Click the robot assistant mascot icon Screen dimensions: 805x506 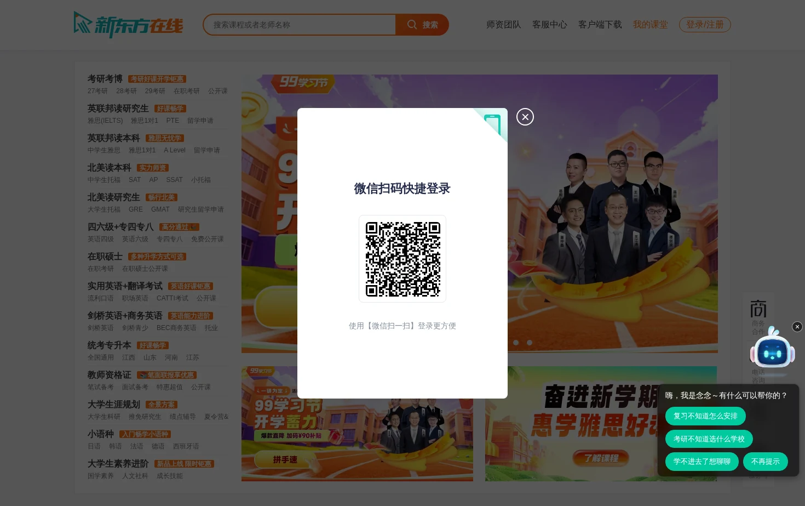[773, 352]
